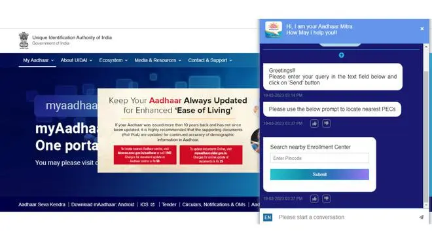The image size is (432, 243).
Task: Toggle the EN language selector in the chat
Action: tap(268, 217)
